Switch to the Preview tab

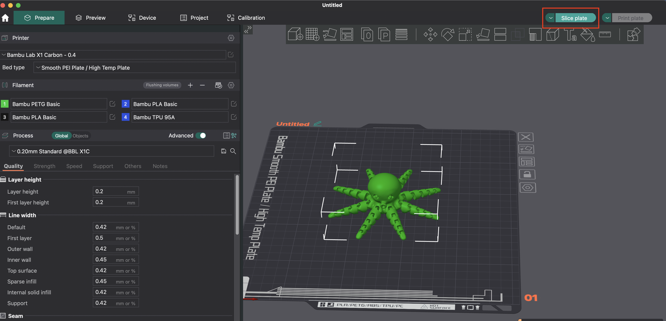(x=91, y=18)
